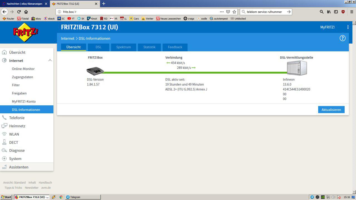Switch to the Spektrum tab

click(123, 47)
